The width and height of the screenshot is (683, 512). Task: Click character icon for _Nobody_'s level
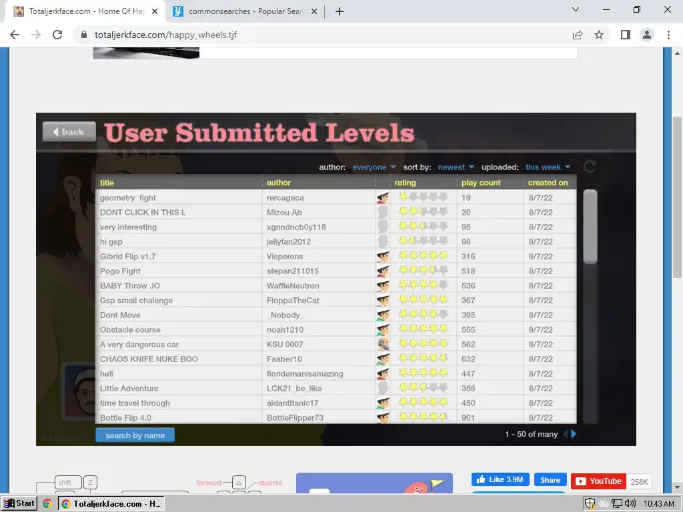(x=383, y=315)
